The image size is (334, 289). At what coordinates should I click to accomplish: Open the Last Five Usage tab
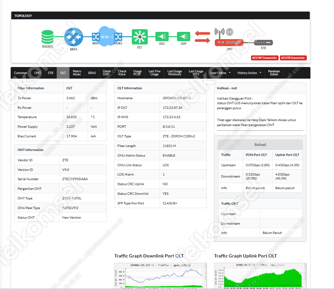tap(154, 73)
